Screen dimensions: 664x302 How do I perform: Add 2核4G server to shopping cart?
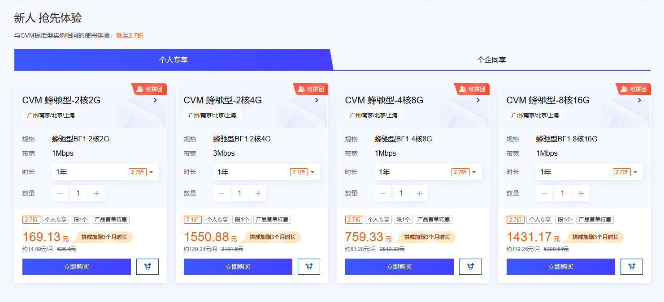tap(309, 267)
